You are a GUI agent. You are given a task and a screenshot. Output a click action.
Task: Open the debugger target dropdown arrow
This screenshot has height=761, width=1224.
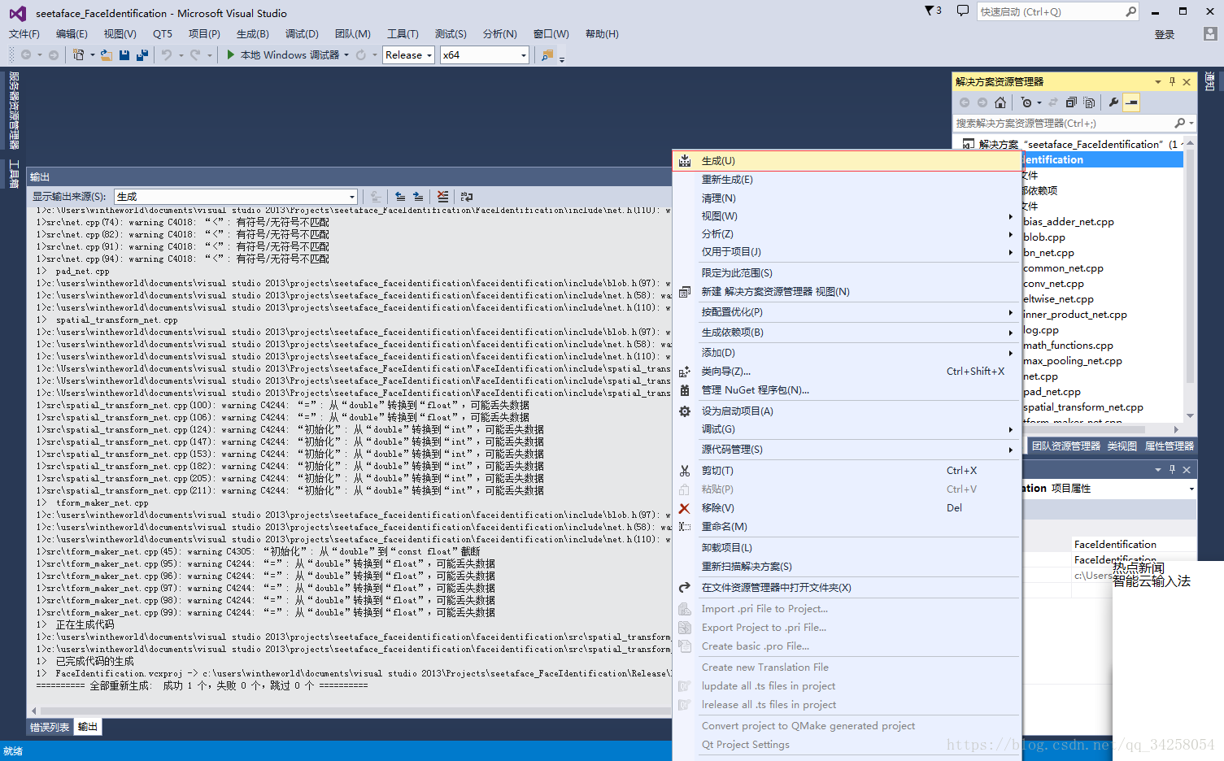click(346, 54)
